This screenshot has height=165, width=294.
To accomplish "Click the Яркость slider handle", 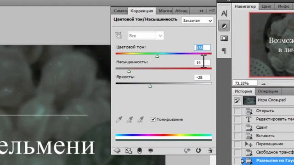I will click(x=150, y=86).
